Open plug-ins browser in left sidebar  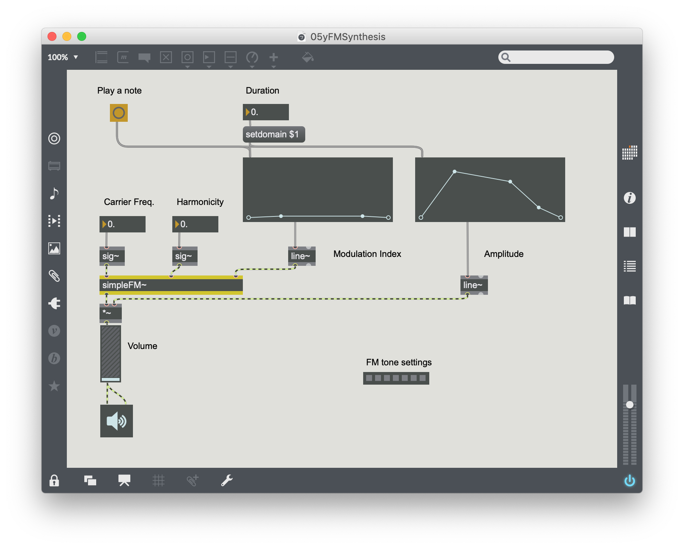pos(54,303)
